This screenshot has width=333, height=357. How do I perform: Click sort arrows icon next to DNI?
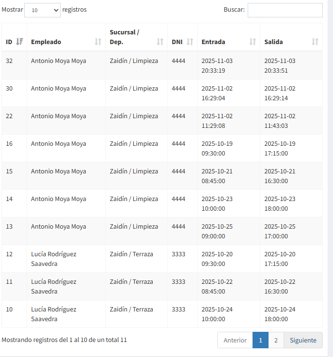coord(190,42)
